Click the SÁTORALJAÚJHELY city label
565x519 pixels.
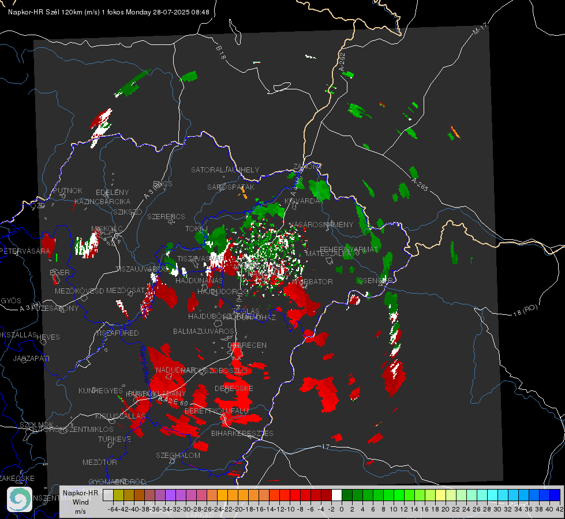coord(225,170)
